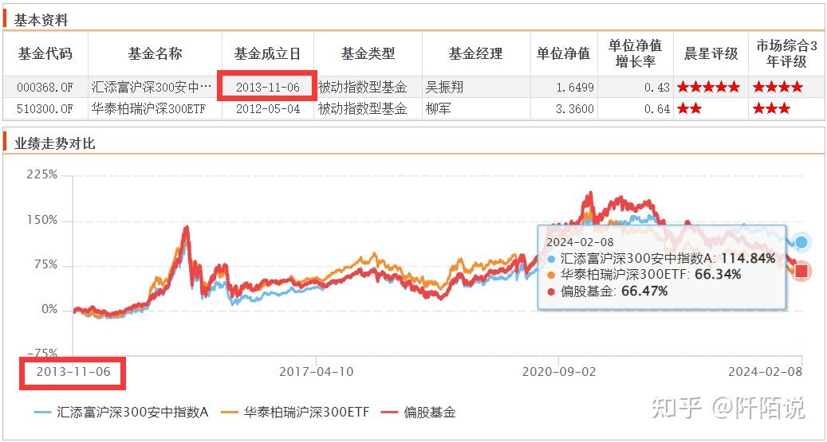Click tooltip value 66.34%

point(718,274)
